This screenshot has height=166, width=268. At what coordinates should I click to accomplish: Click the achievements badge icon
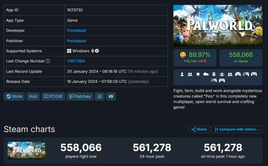[x=198, y=74]
